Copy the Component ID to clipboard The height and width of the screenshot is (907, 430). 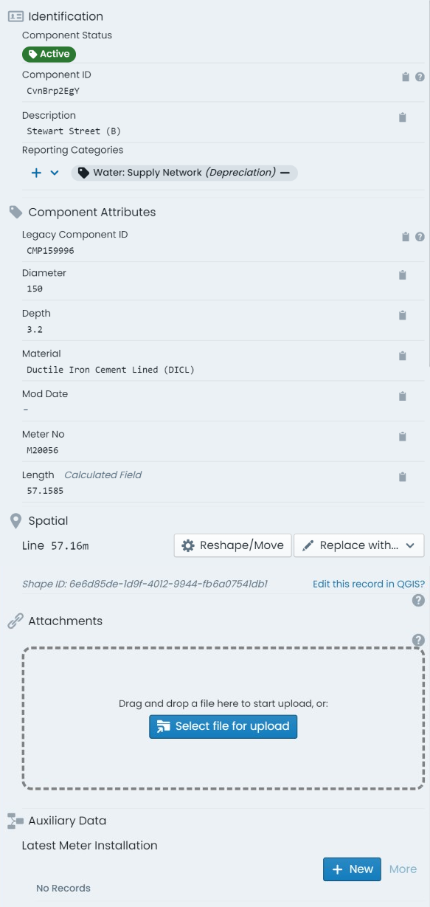tap(405, 77)
